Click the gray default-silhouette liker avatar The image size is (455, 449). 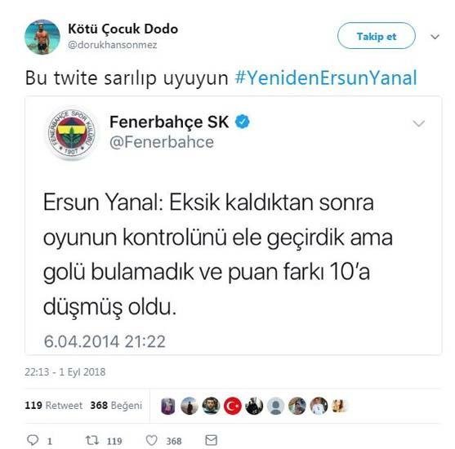pyautogui.click(x=275, y=406)
